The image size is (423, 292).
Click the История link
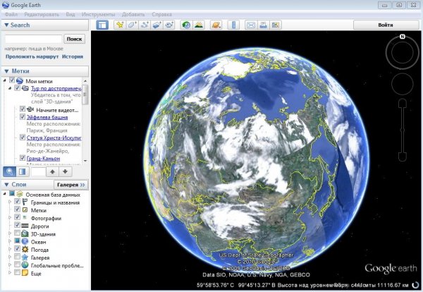click(73, 56)
